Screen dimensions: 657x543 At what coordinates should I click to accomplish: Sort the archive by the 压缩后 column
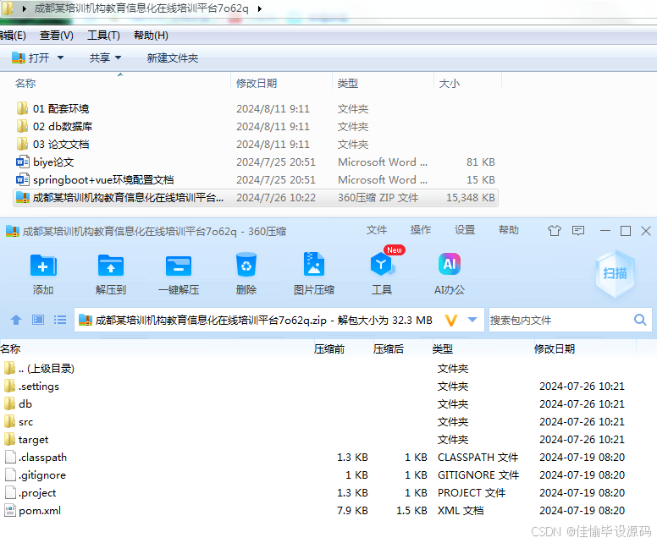click(389, 348)
